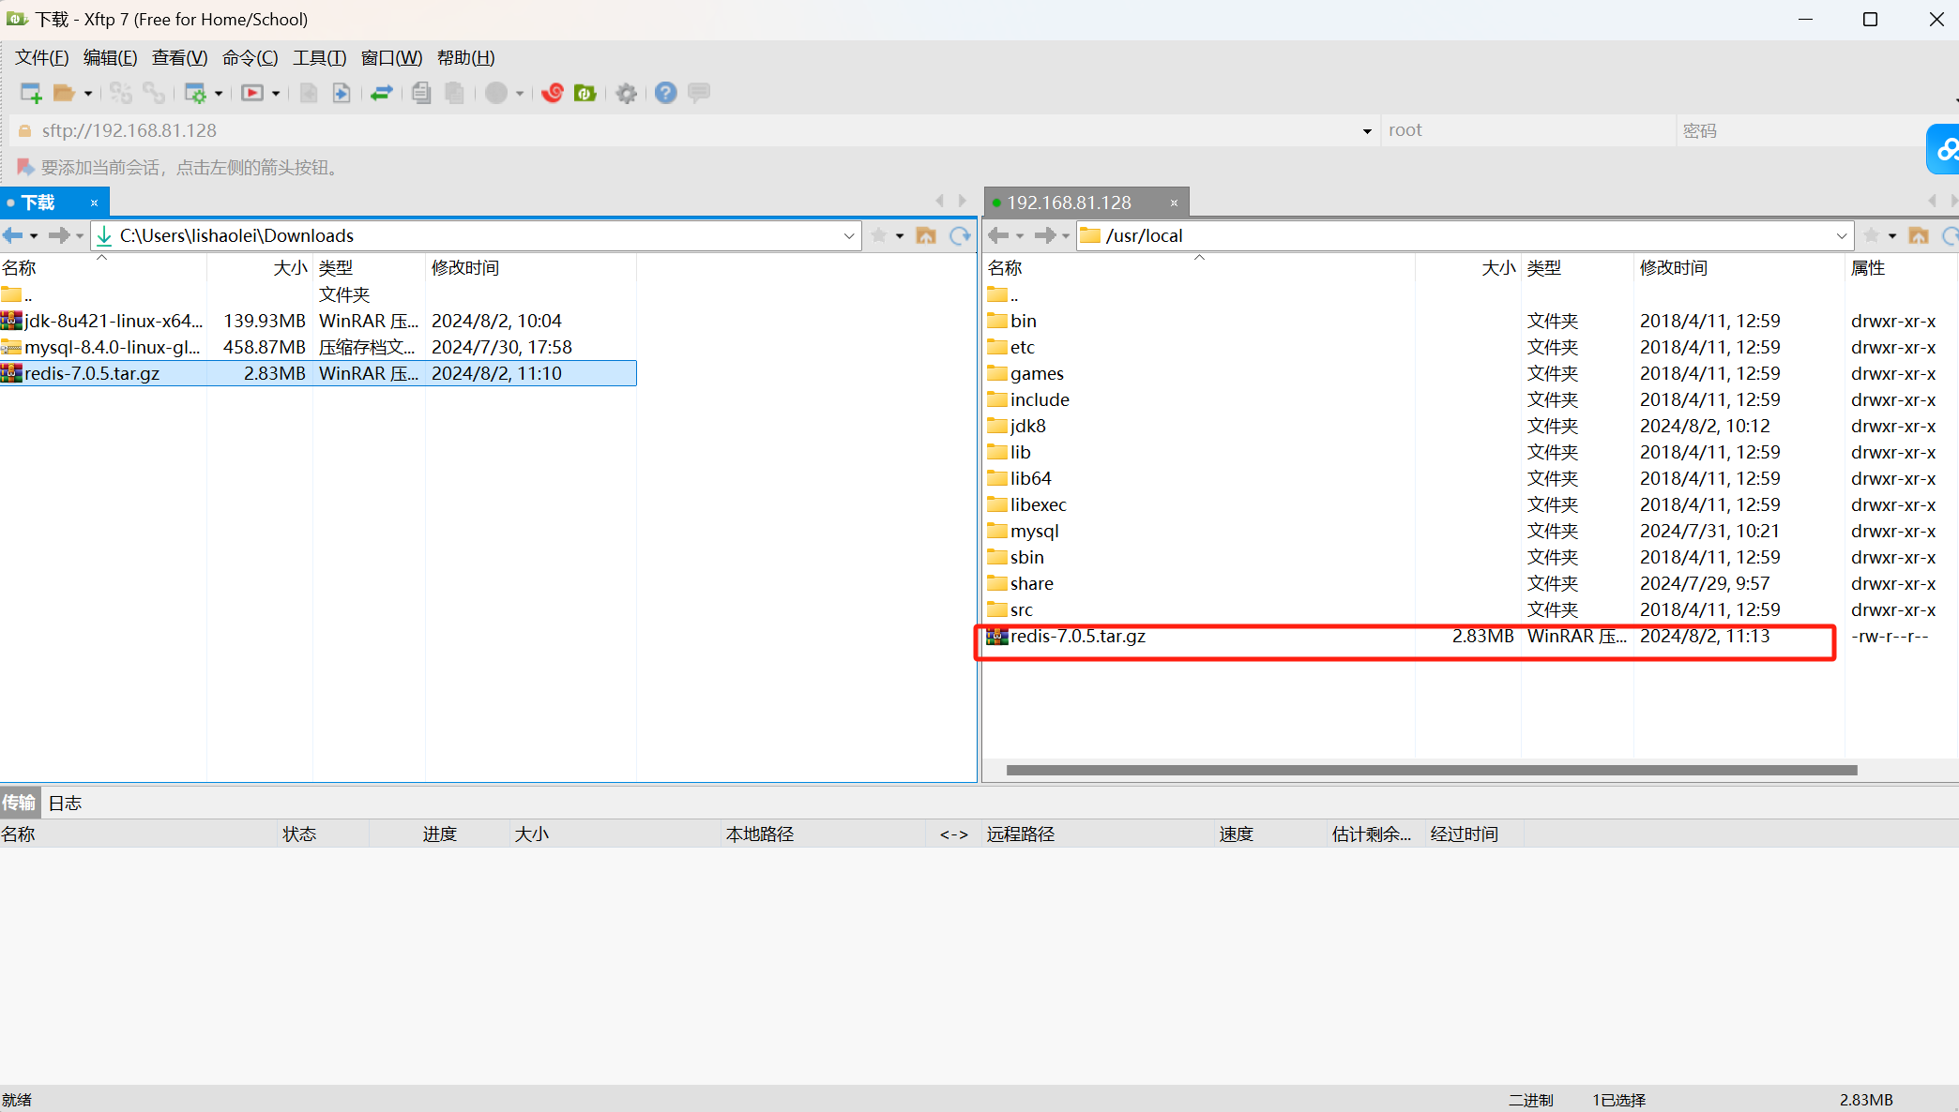The image size is (1959, 1112).
Task: Click the copy documents toolbar icon
Action: point(421,93)
